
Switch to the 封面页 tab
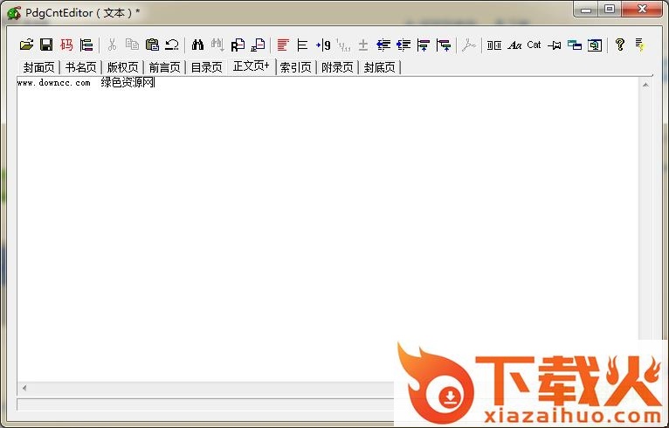38,67
